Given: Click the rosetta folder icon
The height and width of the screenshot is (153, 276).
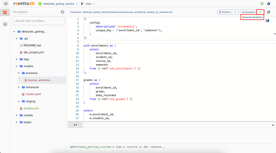Looking at the screenshot, I should click(21, 115).
